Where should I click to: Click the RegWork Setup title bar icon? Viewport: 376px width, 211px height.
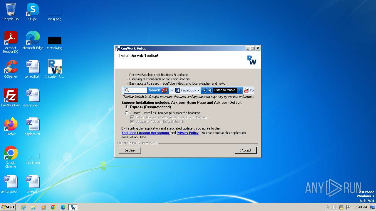click(117, 48)
